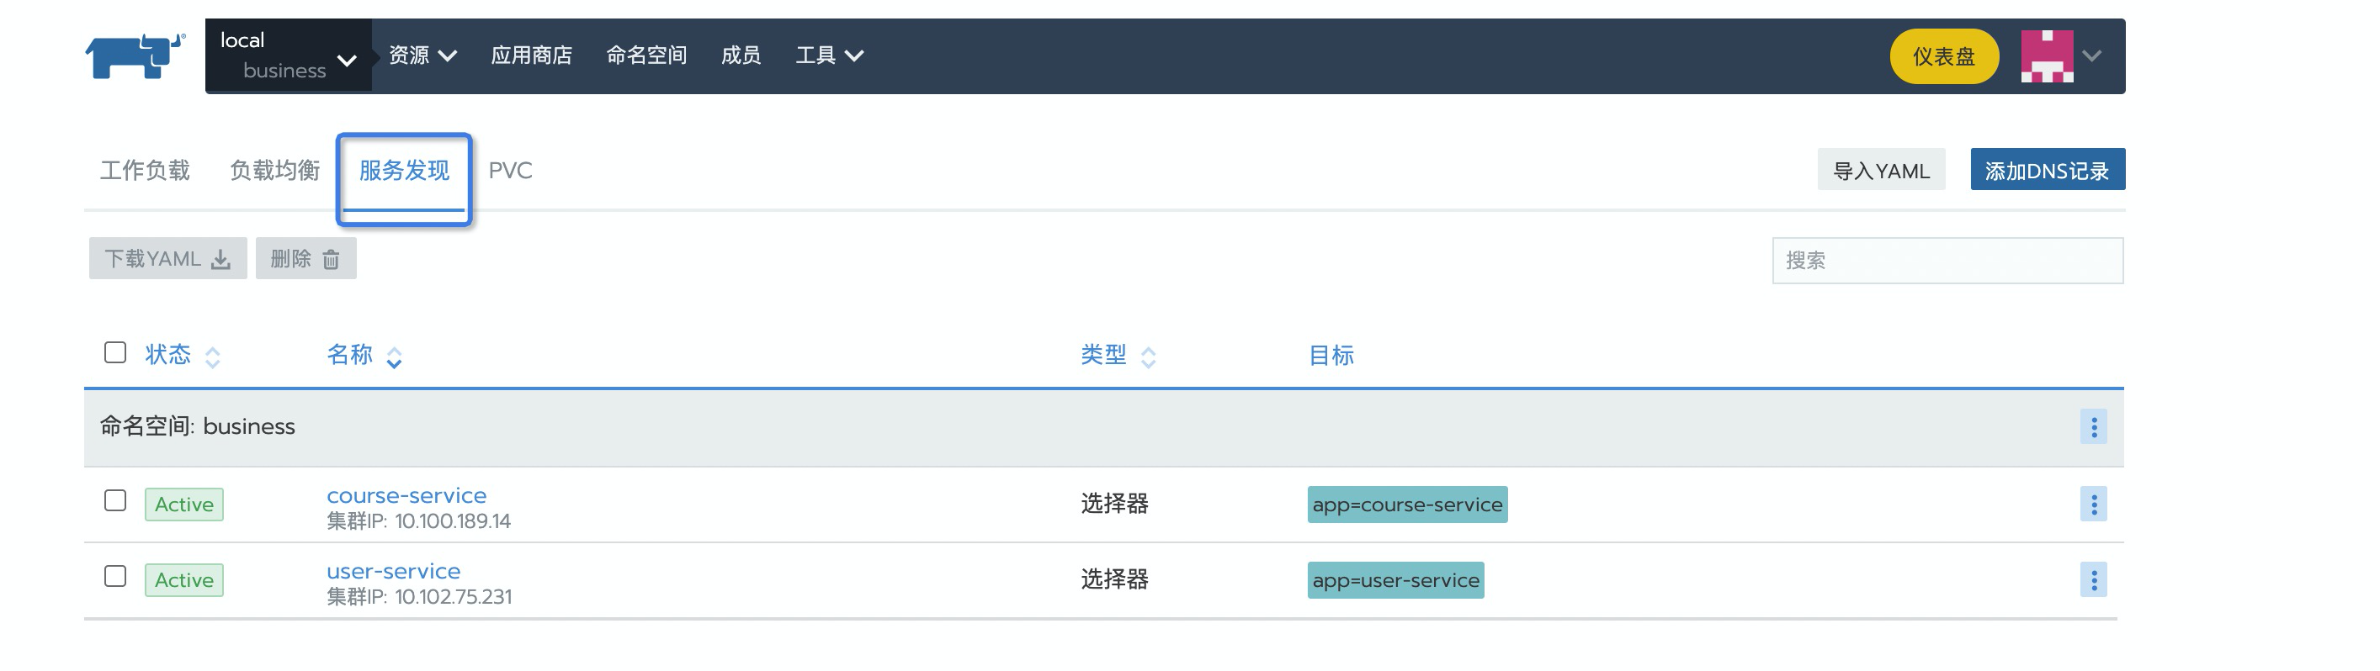Check the select-all checkbox in header
2380x671 pixels.
point(115,352)
